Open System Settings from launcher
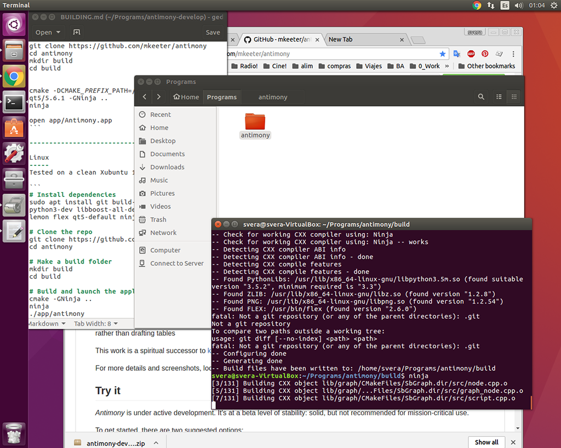561x448 pixels. pos(14,154)
